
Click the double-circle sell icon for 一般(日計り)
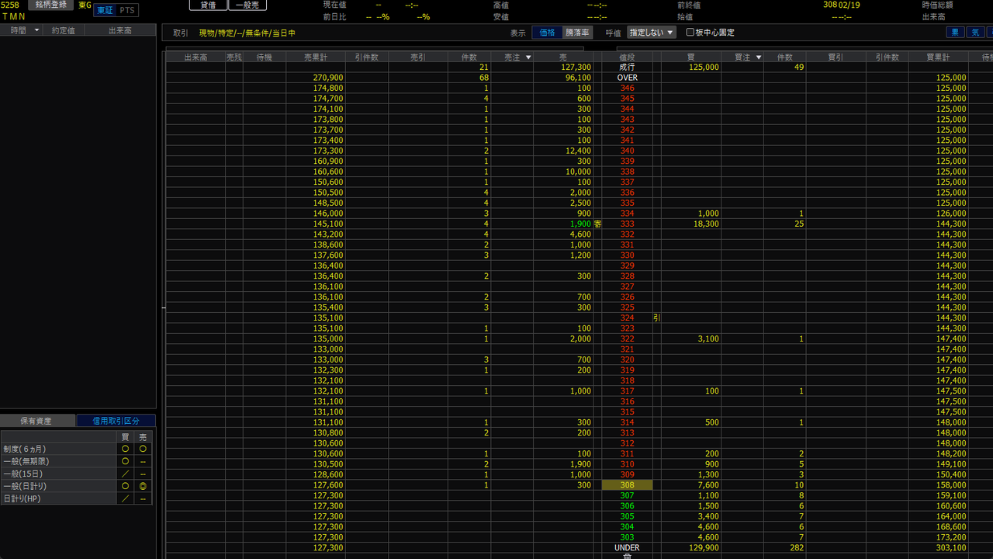point(143,486)
